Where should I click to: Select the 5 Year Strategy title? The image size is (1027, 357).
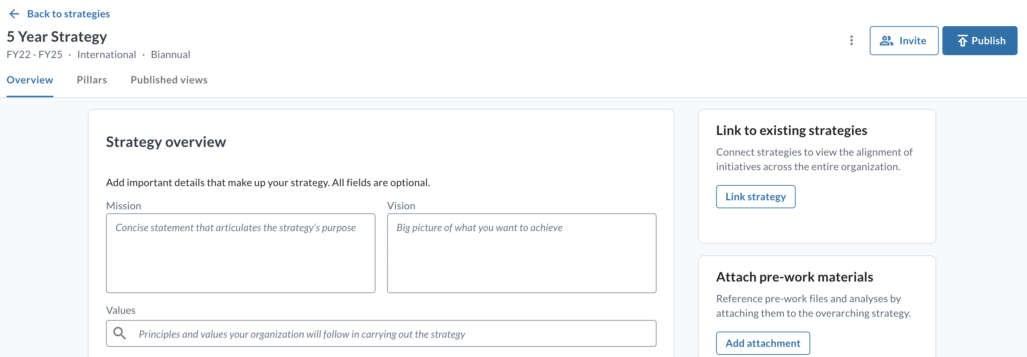[x=57, y=37]
